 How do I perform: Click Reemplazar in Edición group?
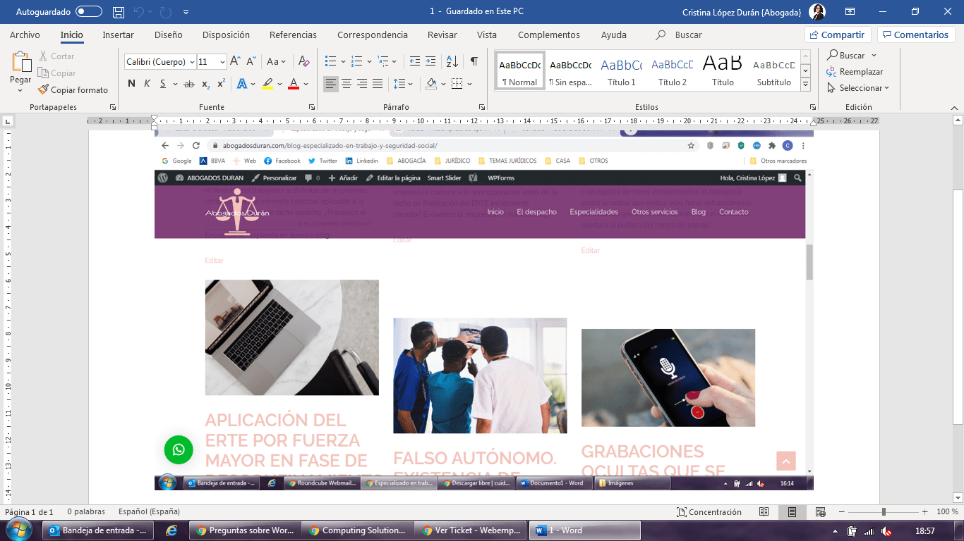pos(855,72)
